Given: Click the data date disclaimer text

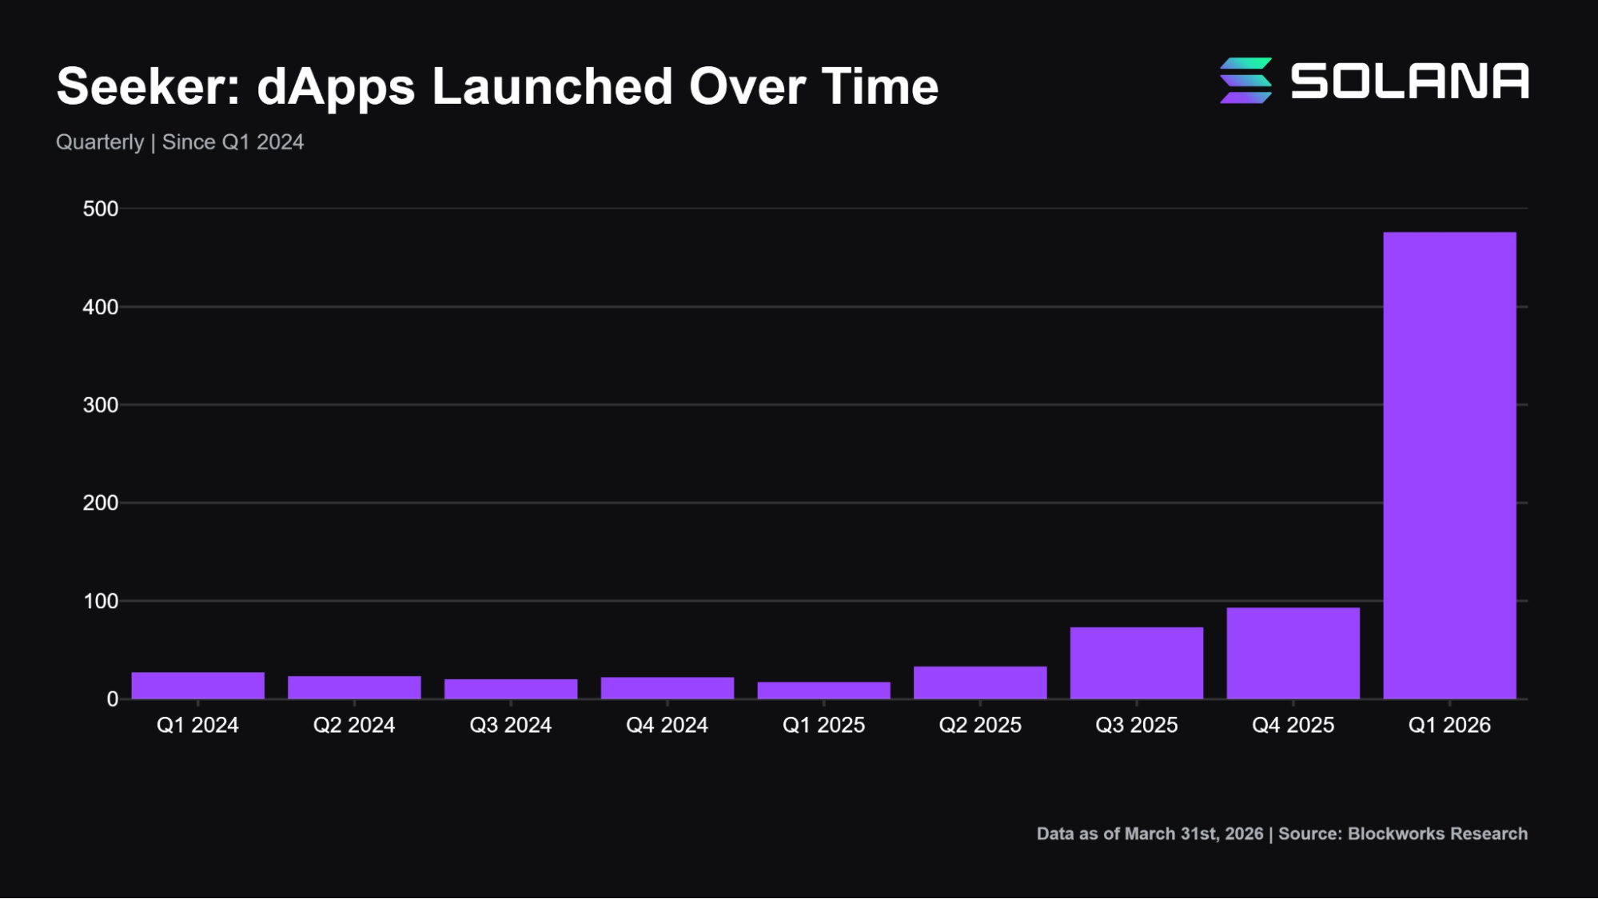Looking at the screenshot, I should coord(1151,833).
